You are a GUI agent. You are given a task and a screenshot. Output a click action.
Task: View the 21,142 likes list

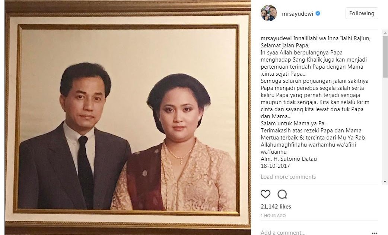[x=276, y=207]
